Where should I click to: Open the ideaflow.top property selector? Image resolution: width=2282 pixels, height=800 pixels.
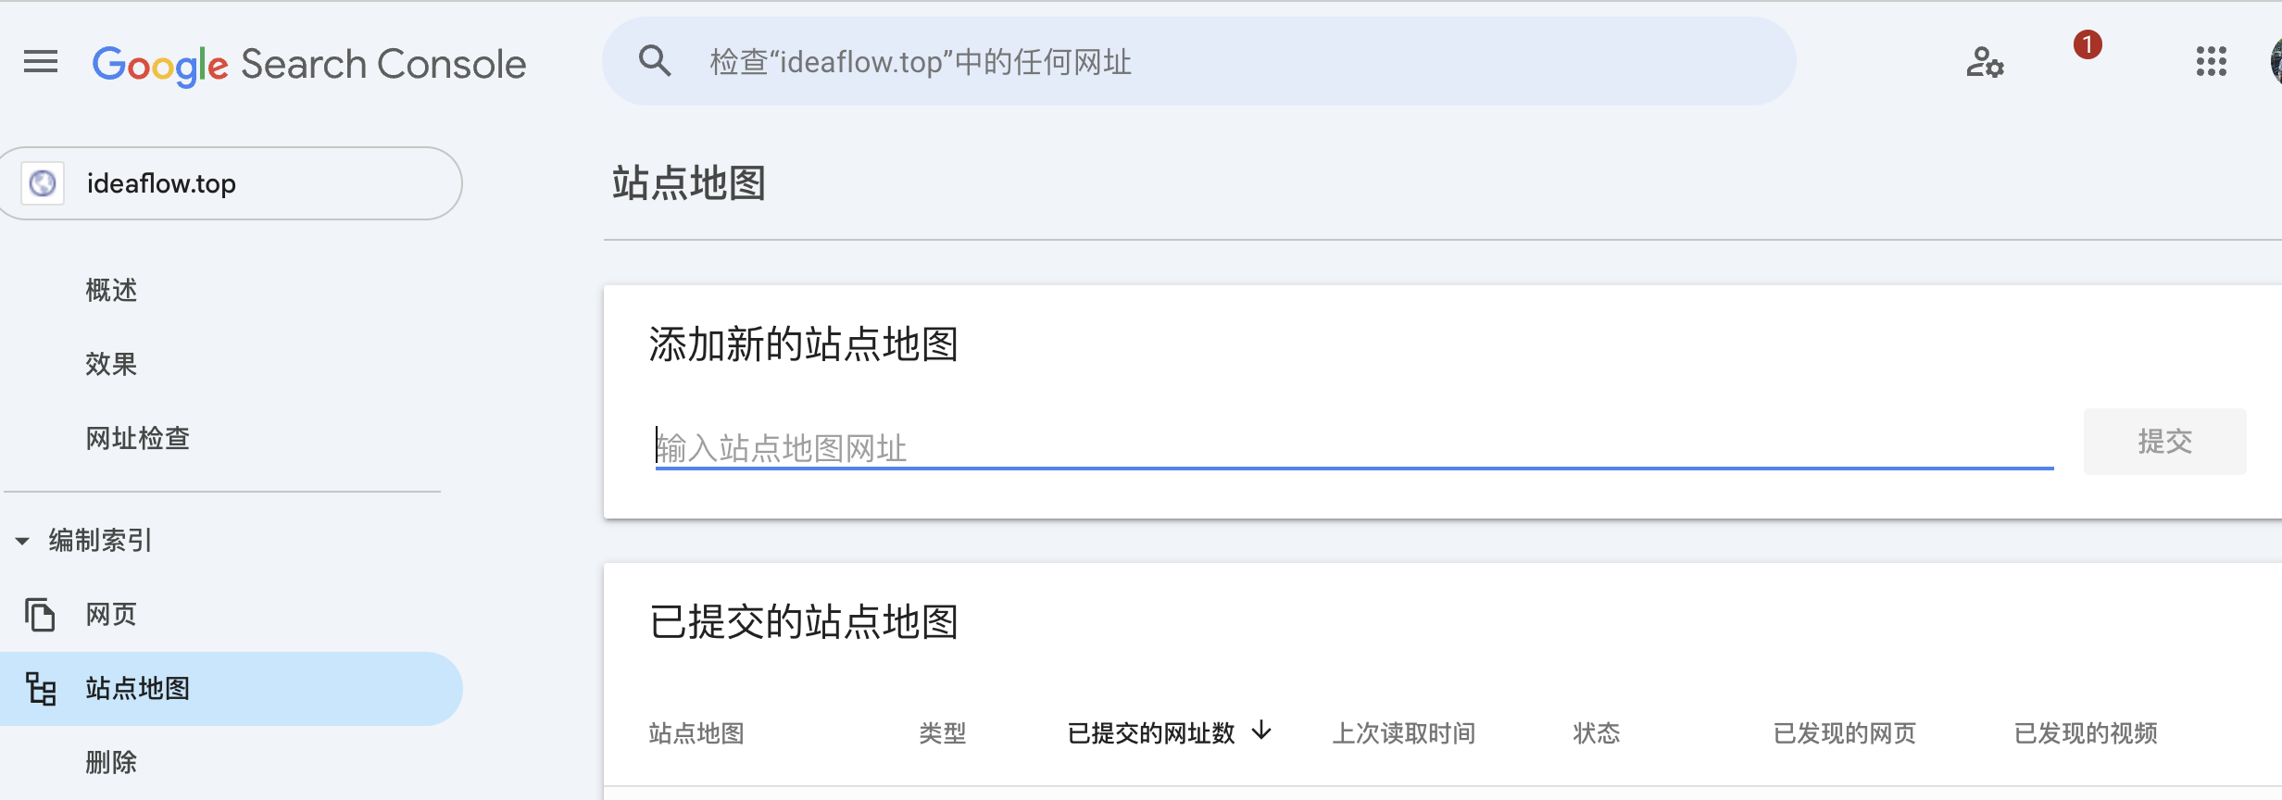[230, 183]
